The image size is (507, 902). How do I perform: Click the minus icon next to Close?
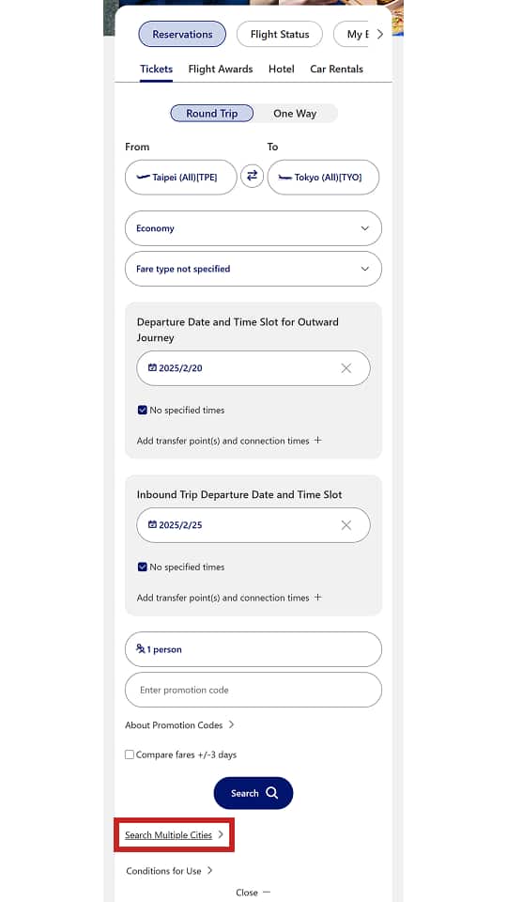click(266, 893)
